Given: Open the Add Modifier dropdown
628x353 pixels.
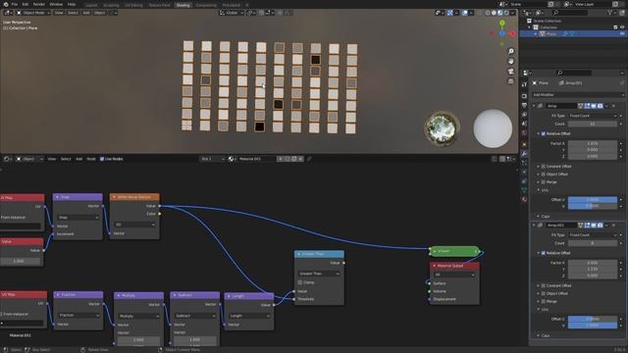Looking at the screenshot, I should pyautogui.click(x=578, y=95).
